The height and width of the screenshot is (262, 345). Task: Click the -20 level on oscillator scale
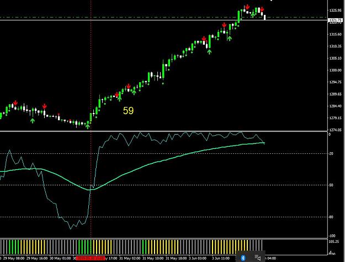click(331, 154)
